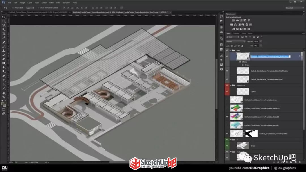Click the Fill value field

256,46
